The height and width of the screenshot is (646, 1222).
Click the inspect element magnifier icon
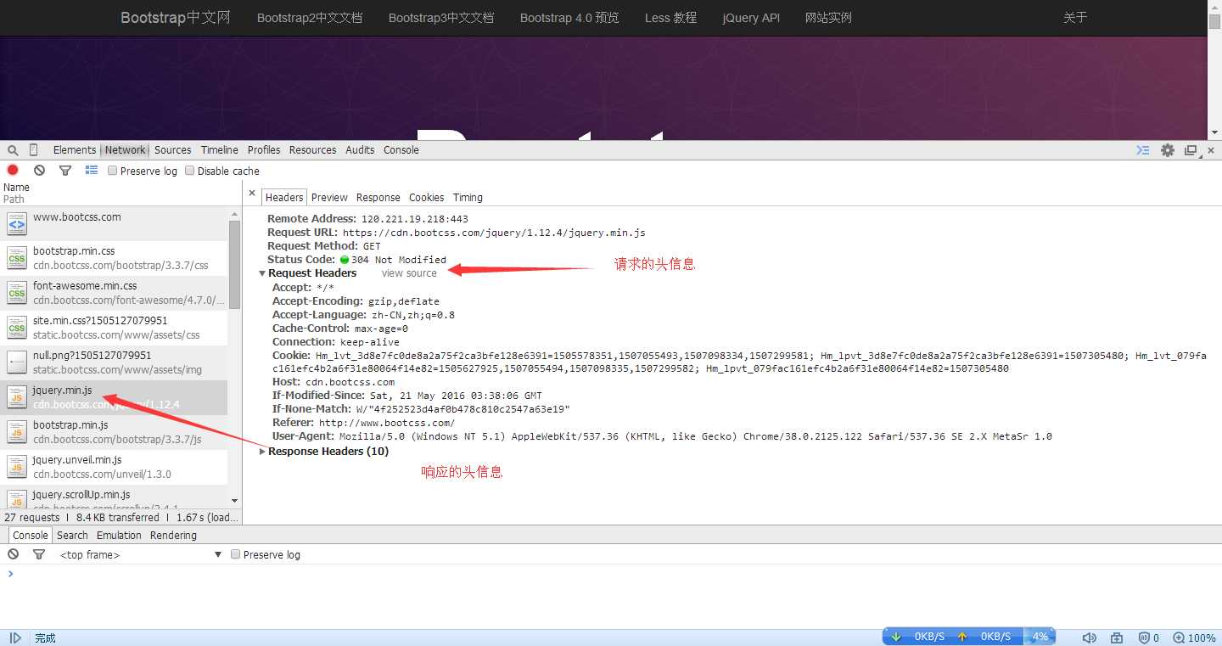(x=13, y=150)
